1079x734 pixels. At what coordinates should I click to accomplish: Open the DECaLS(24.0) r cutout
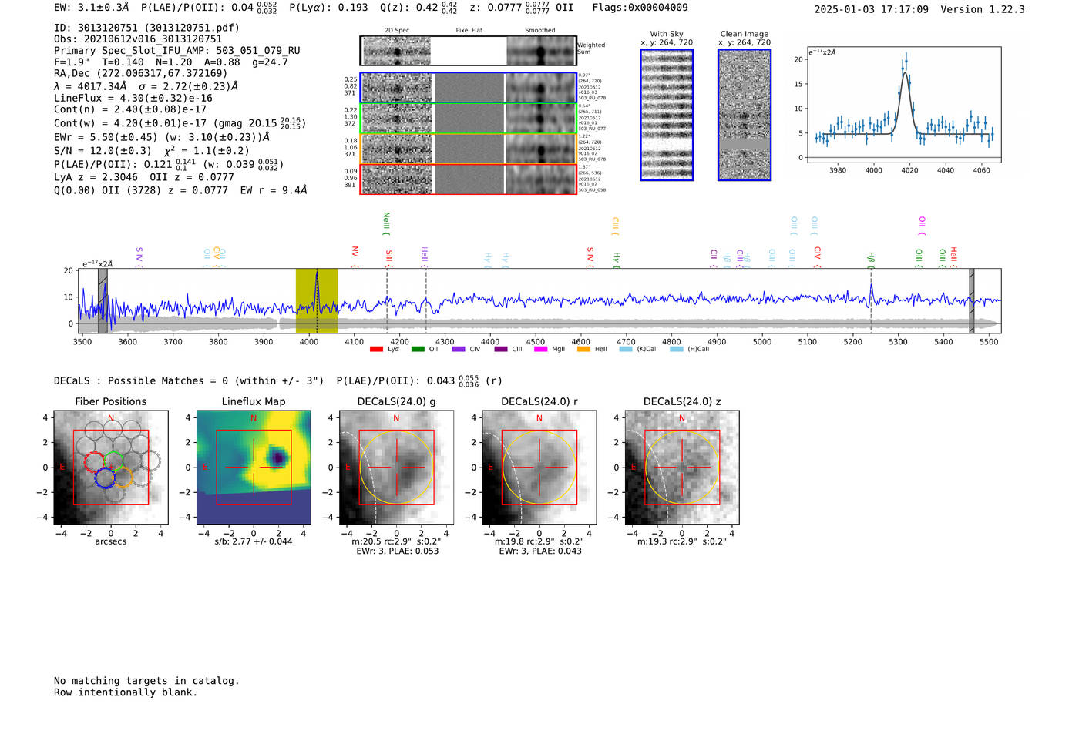coord(539,468)
